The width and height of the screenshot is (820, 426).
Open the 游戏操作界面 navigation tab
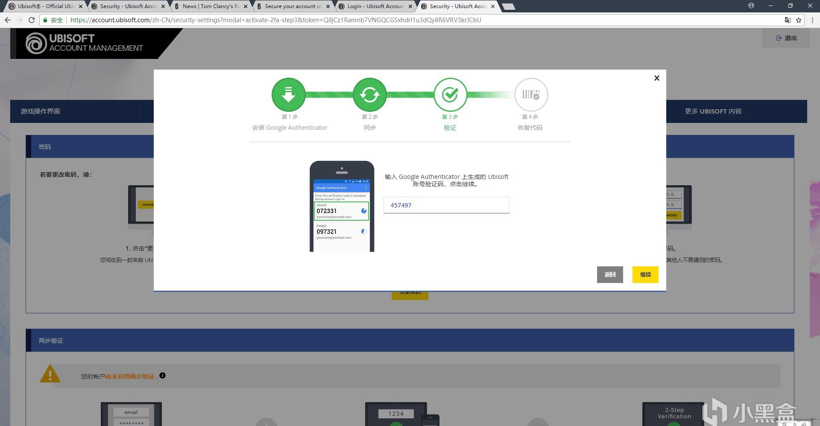(x=77, y=111)
